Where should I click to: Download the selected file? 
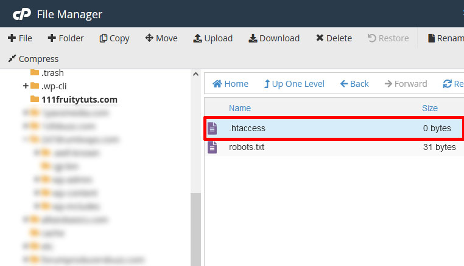273,38
